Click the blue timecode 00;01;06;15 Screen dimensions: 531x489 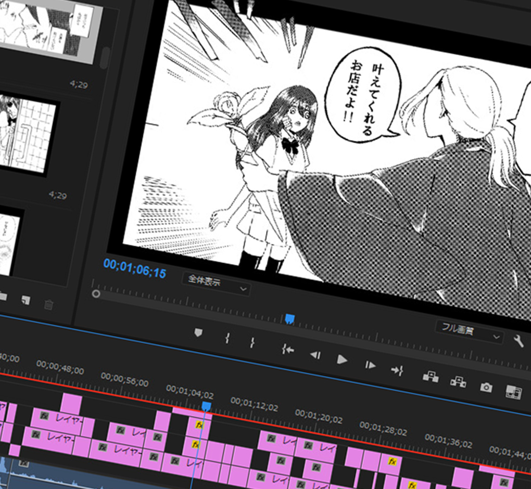pyautogui.click(x=135, y=268)
